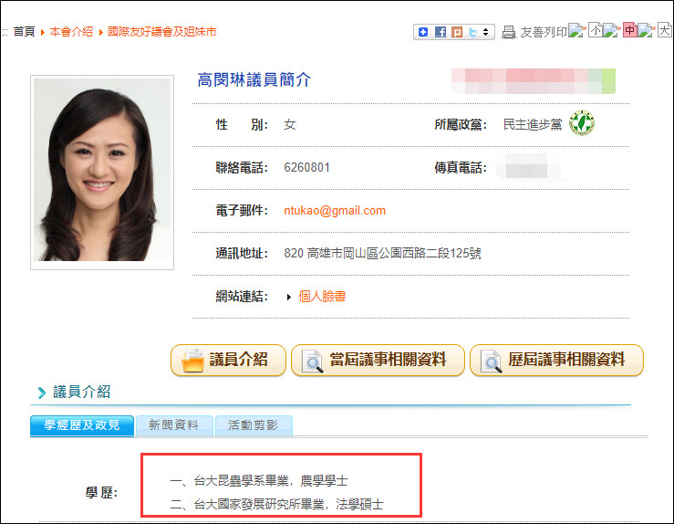Click the ntukao@gmail.com email link
Viewport: 674px width, 524px height.
(335, 210)
